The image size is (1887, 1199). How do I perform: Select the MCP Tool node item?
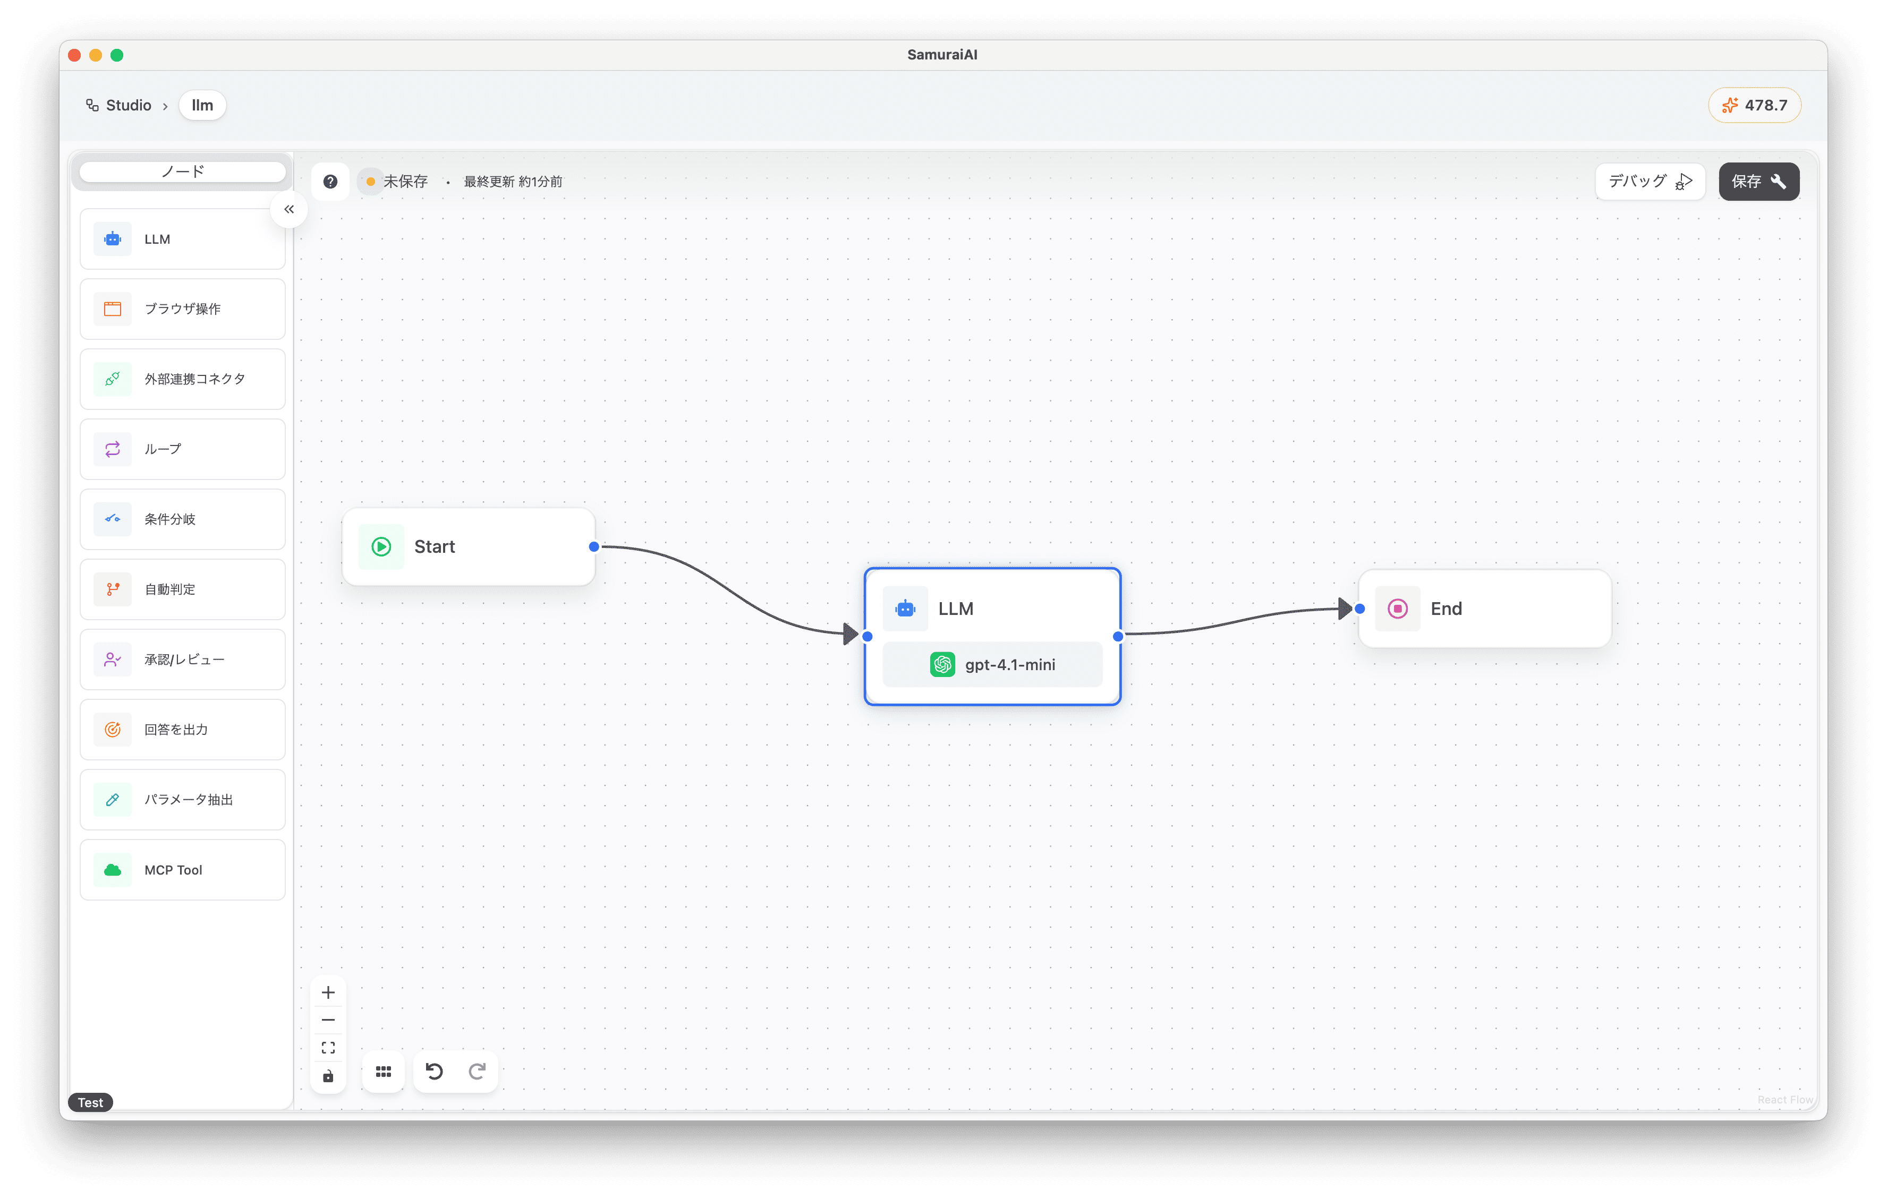pos(183,869)
